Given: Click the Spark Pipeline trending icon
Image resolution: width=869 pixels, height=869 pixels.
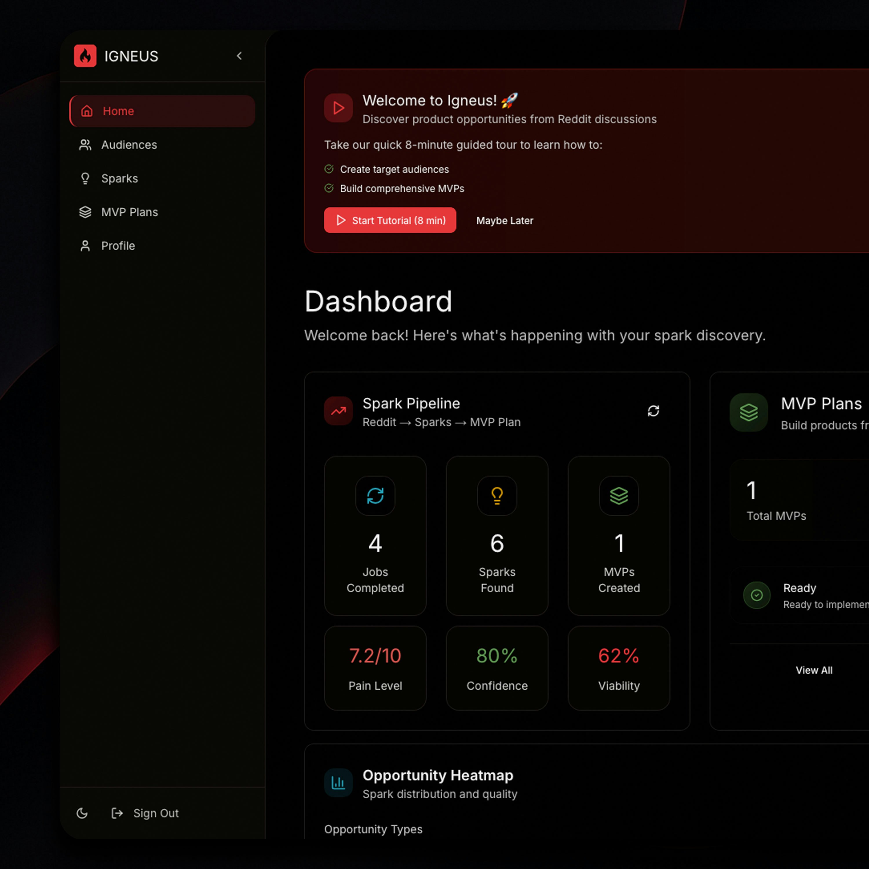Looking at the screenshot, I should click(338, 411).
